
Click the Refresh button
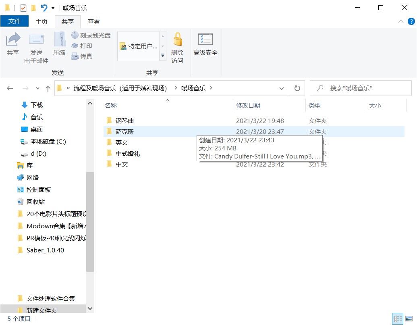(x=297, y=88)
